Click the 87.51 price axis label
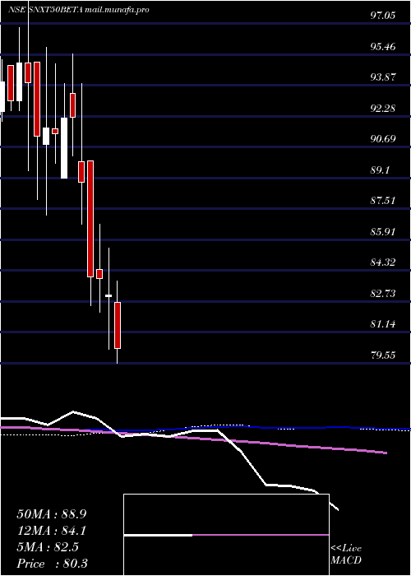The image size is (411, 576). pos(383,201)
